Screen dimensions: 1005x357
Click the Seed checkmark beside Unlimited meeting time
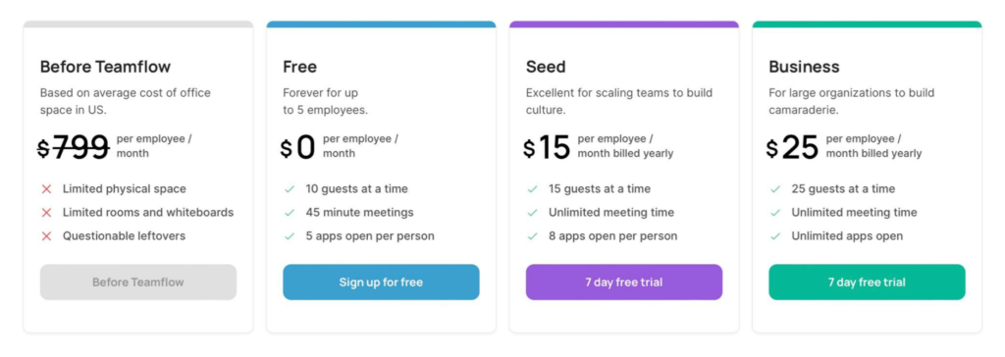tap(532, 212)
